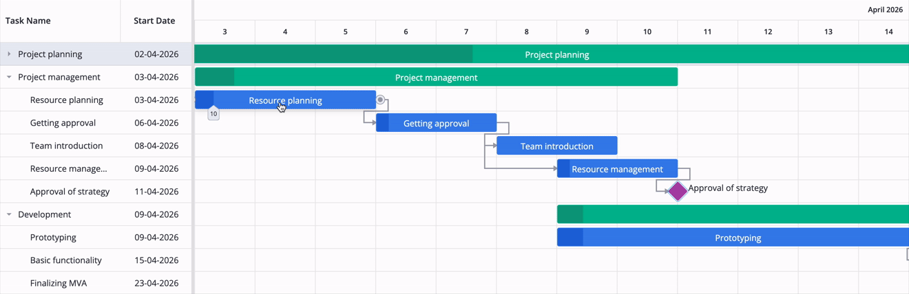Click Development row name
909x294 pixels.
pyautogui.click(x=45, y=214)
